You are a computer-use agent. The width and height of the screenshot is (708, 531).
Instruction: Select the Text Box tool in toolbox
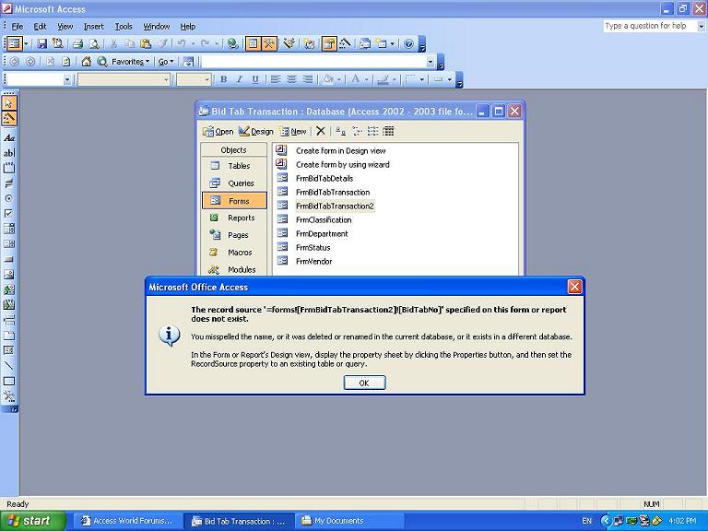click(x=9, y=153)
